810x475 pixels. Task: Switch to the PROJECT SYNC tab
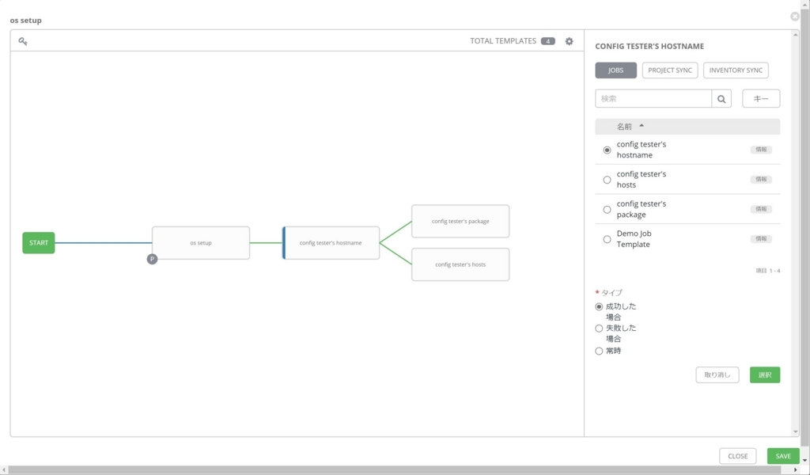[670, 70]
